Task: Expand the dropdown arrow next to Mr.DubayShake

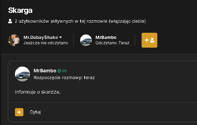Action: pyautogui.click(x=60, y=37)
